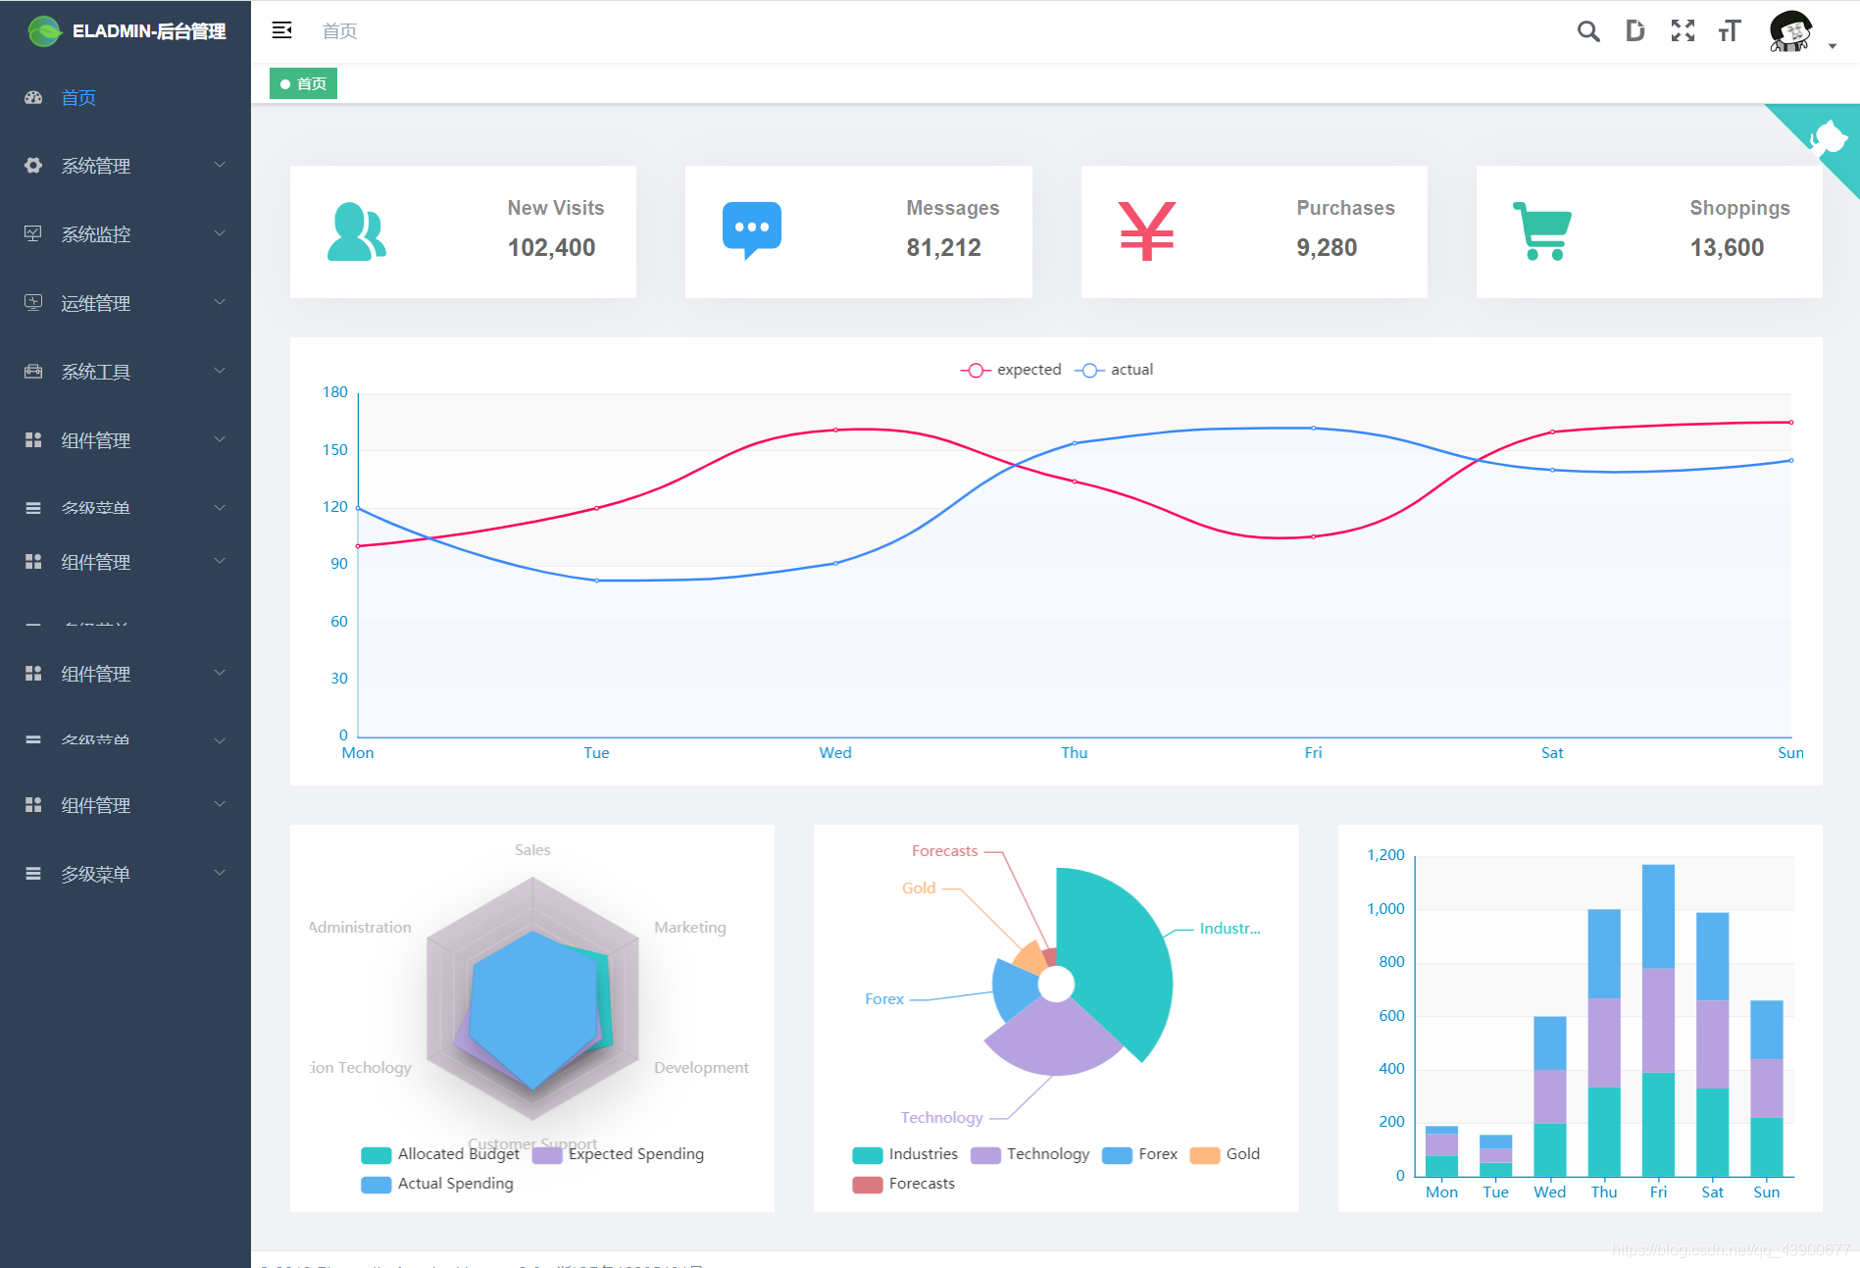Viewport: 1860px width, 1268px height.
Task: Click the Gold orange legend swatch
Action: click(x=1204, y=1154)
